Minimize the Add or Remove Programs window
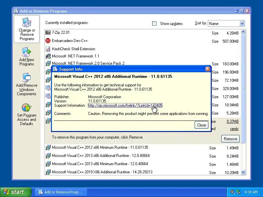Viewport: 263px width, 197px height. [236, 11]
